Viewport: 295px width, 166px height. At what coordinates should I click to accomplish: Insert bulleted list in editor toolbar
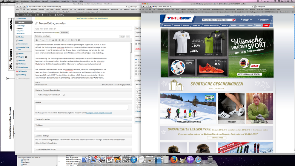[47, 40]
